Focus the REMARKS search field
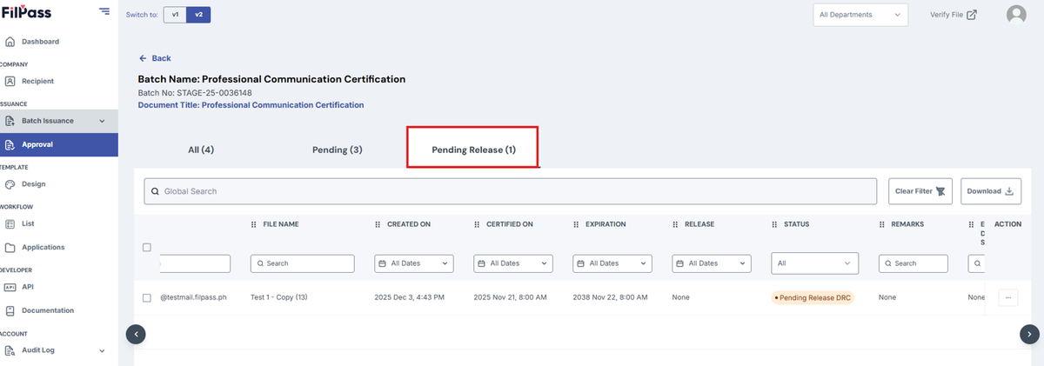Screen dimensions: 1044x366 (x=913, y=263)
